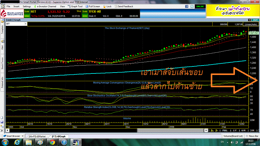The height and width of the screenshot is (146, 260).
Task: Click the Lock toolbar button
Action: click(x=107, y=6)
